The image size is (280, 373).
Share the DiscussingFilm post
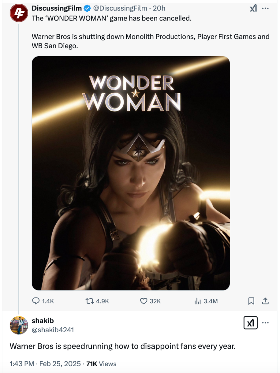265,301
